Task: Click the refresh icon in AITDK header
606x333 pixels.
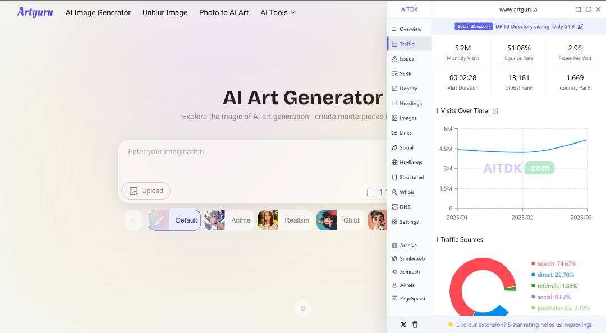Action: tap(588, 10)
